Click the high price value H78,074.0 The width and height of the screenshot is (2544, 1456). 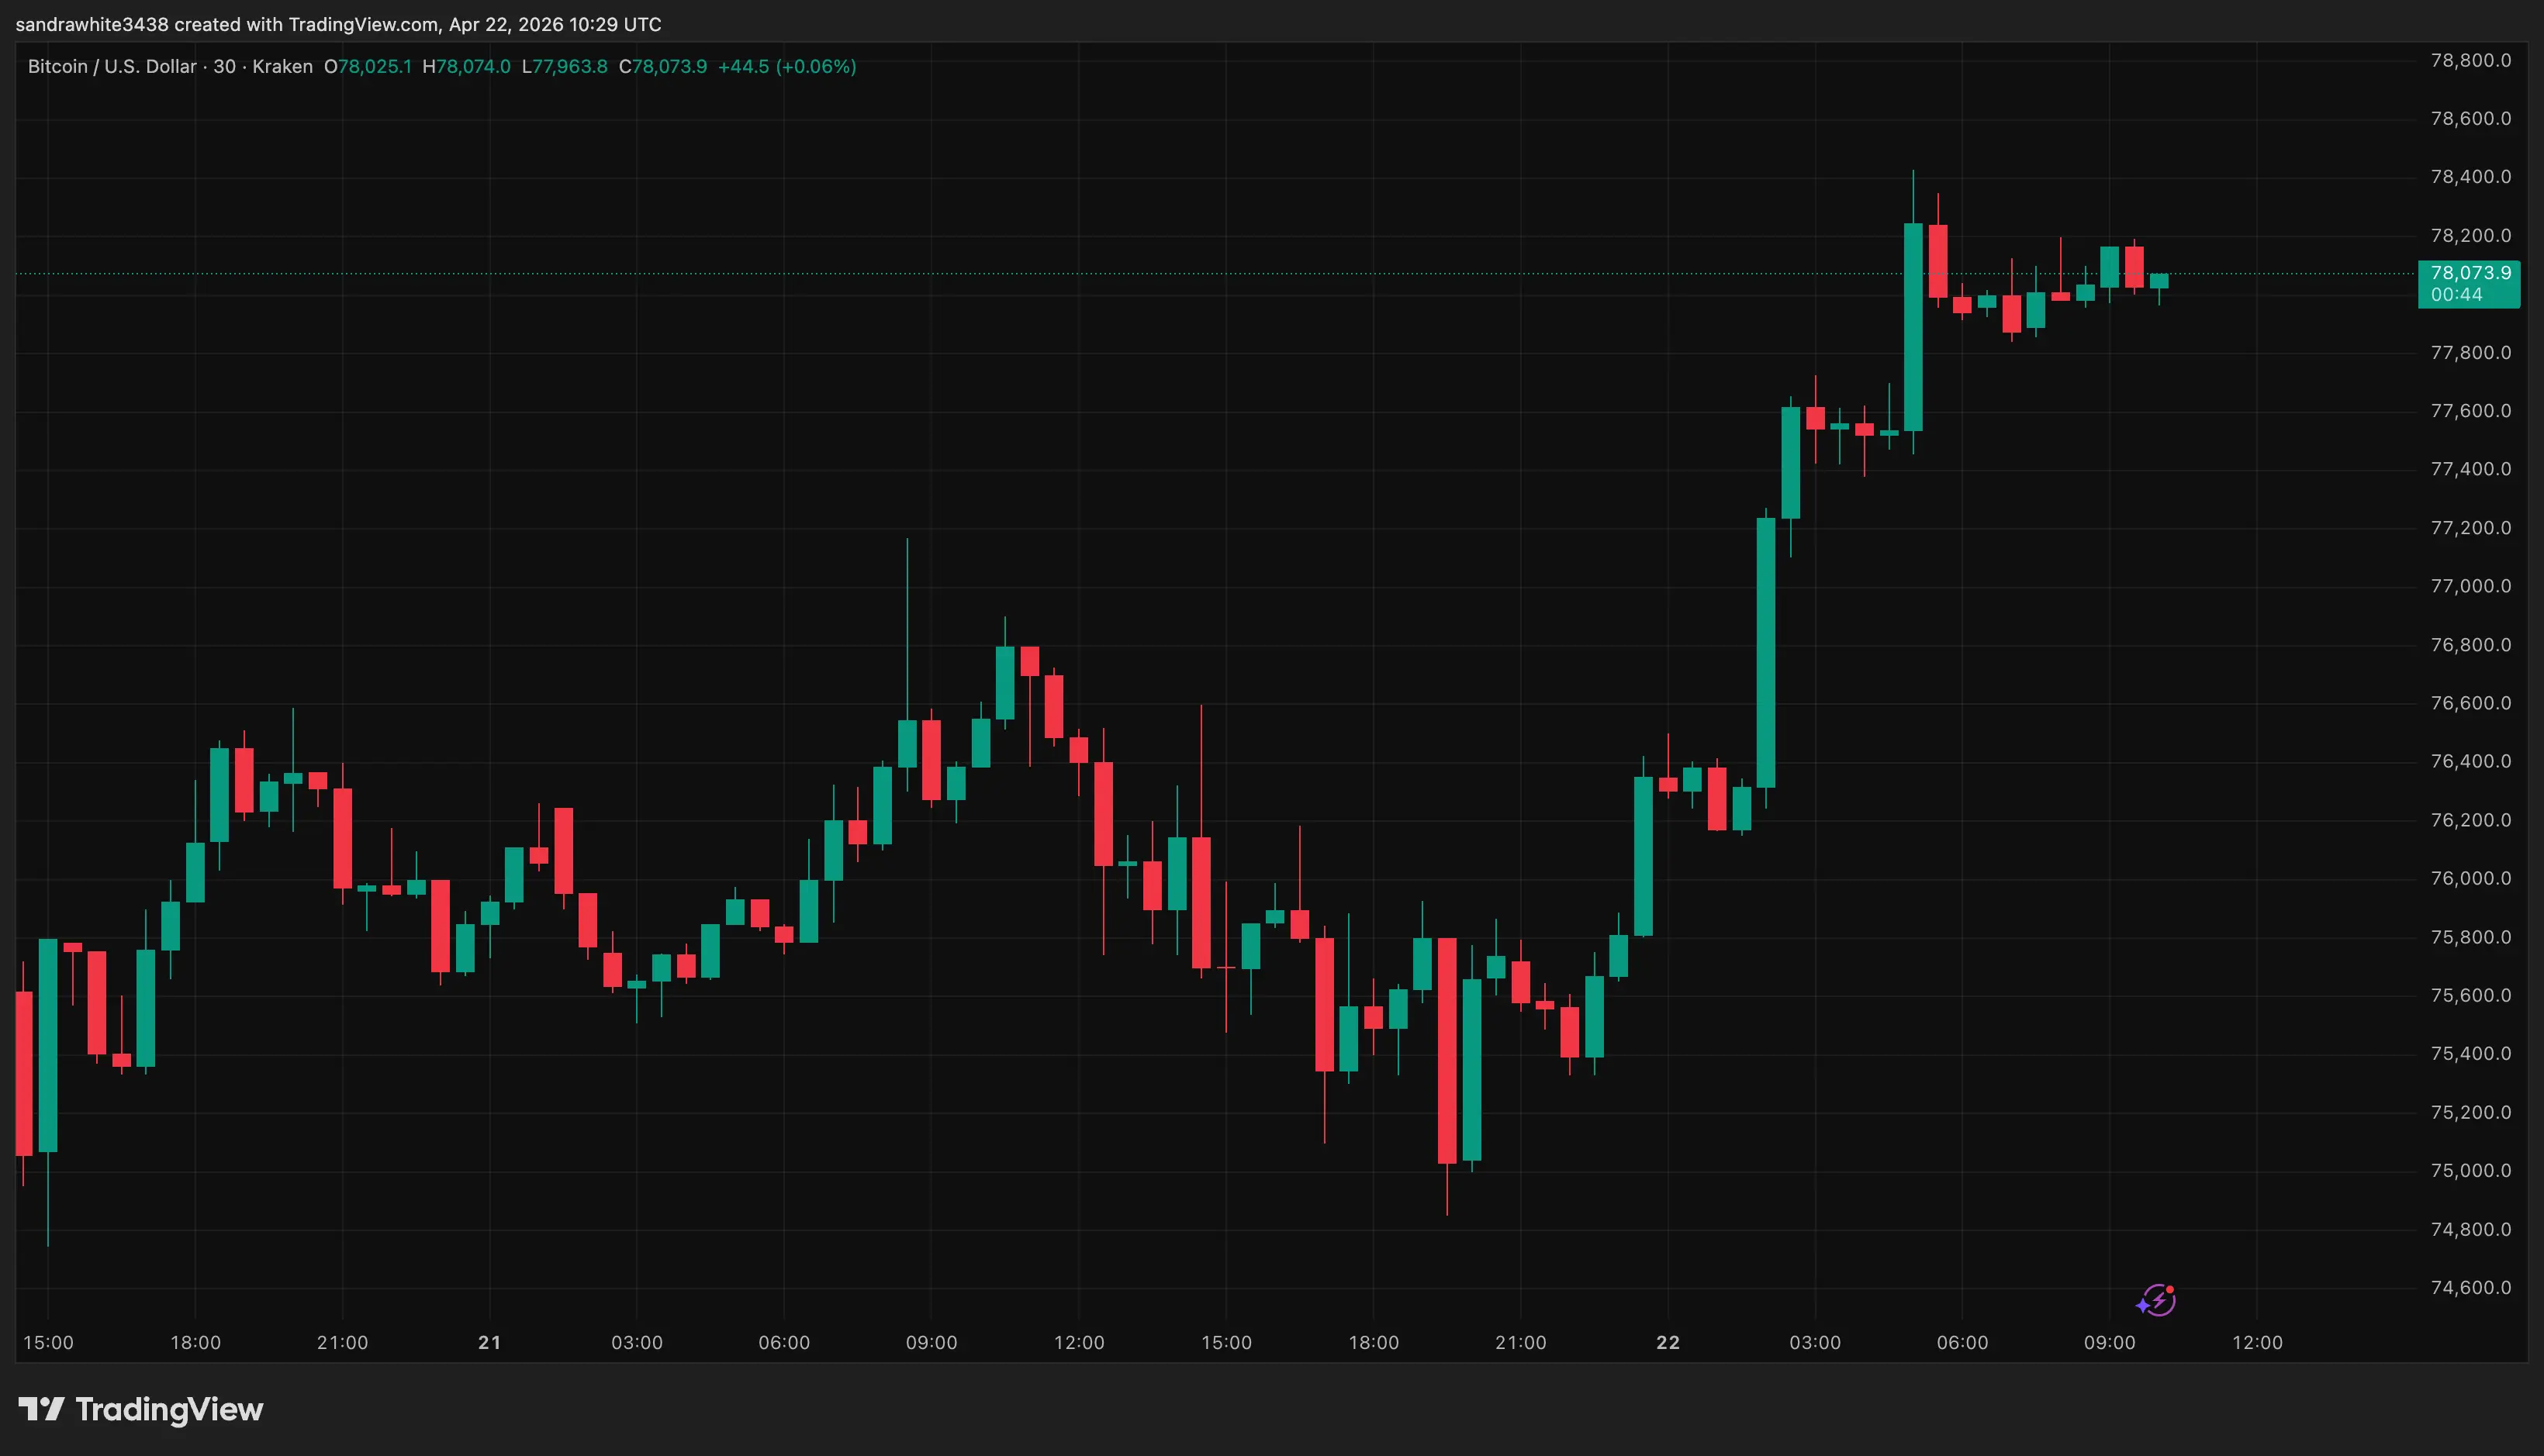click(468, 66)
